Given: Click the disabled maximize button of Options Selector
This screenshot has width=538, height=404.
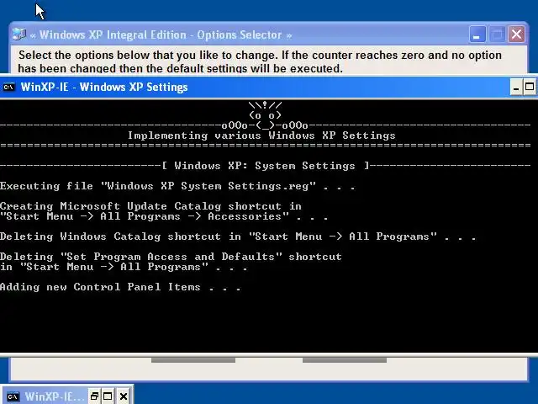Looking at the screenshot, I should (x=497, y=35).
